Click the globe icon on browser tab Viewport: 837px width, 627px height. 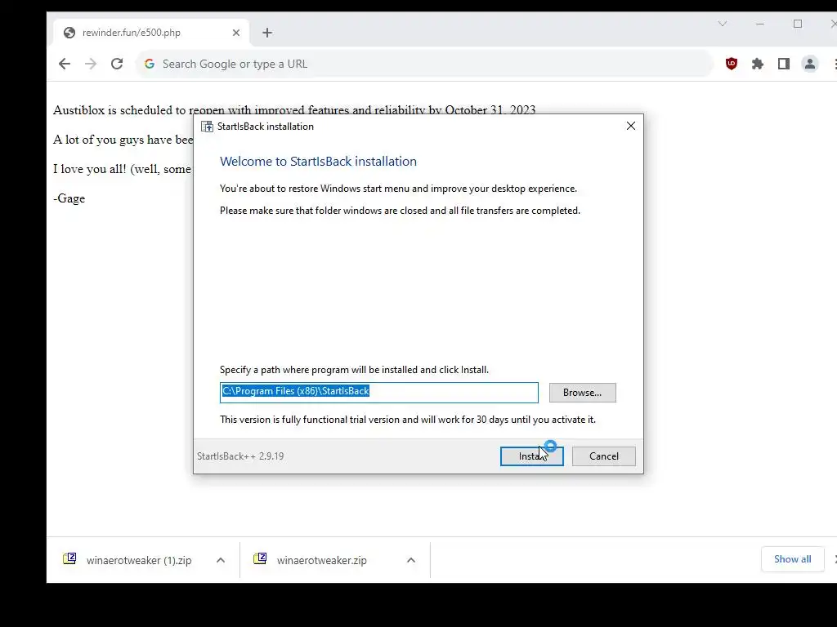[69, 33]
